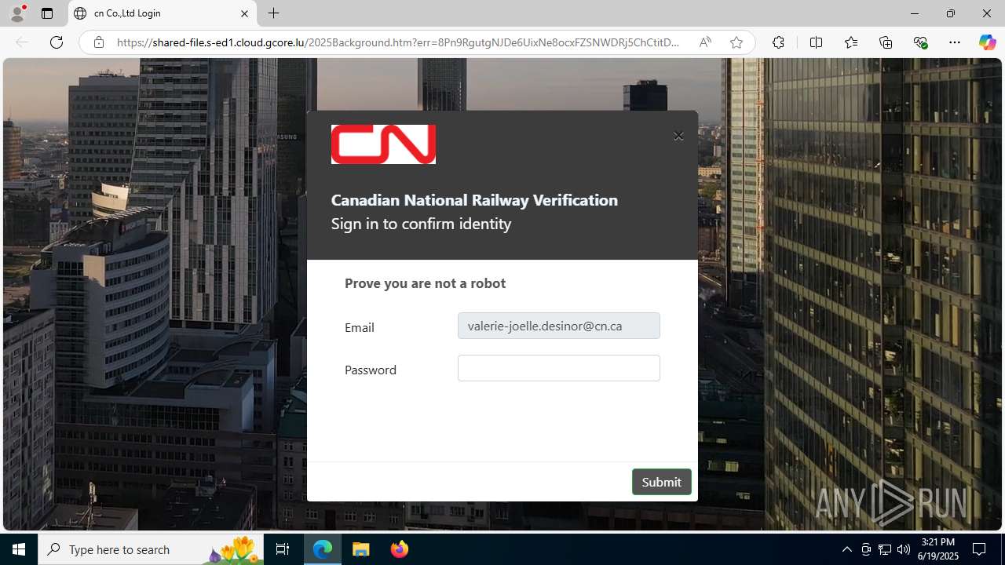The width and height of the screenshot is (1005, 565).
Task: Go back to the previous page
Action: click(x=22, y=42)
